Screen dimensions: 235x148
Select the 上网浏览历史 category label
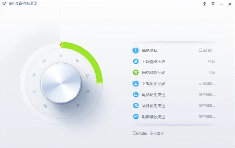pos(153,62)
